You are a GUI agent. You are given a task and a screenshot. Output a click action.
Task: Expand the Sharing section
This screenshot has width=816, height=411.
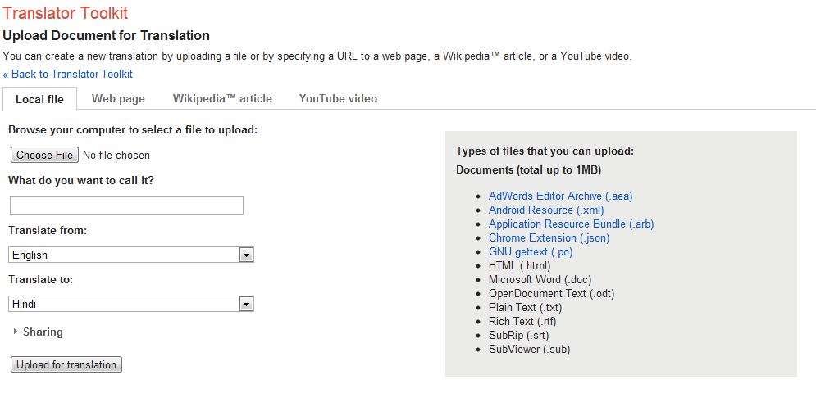[38, 332]
